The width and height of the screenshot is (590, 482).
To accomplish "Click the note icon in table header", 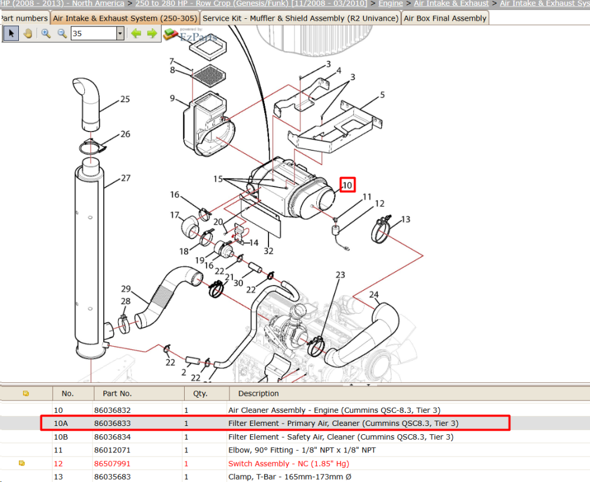I will pos(26,393).
